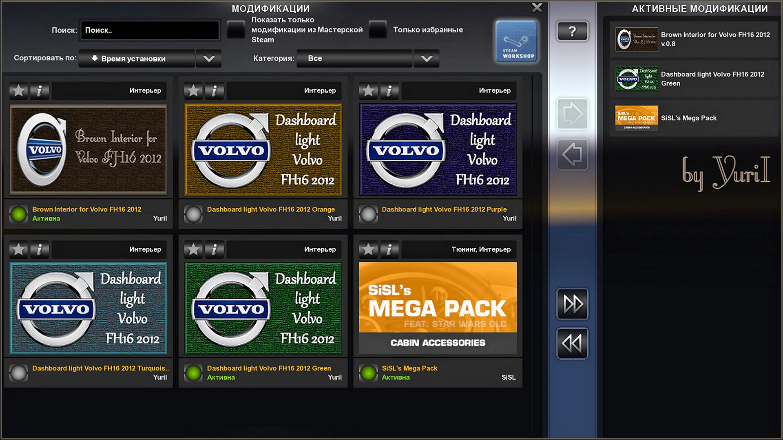Click Dashboard light Volvo FH16 2012 Turquoise title
Image resolution: width=783 pixels, height=440 pixels.
[x=100, y=368]
